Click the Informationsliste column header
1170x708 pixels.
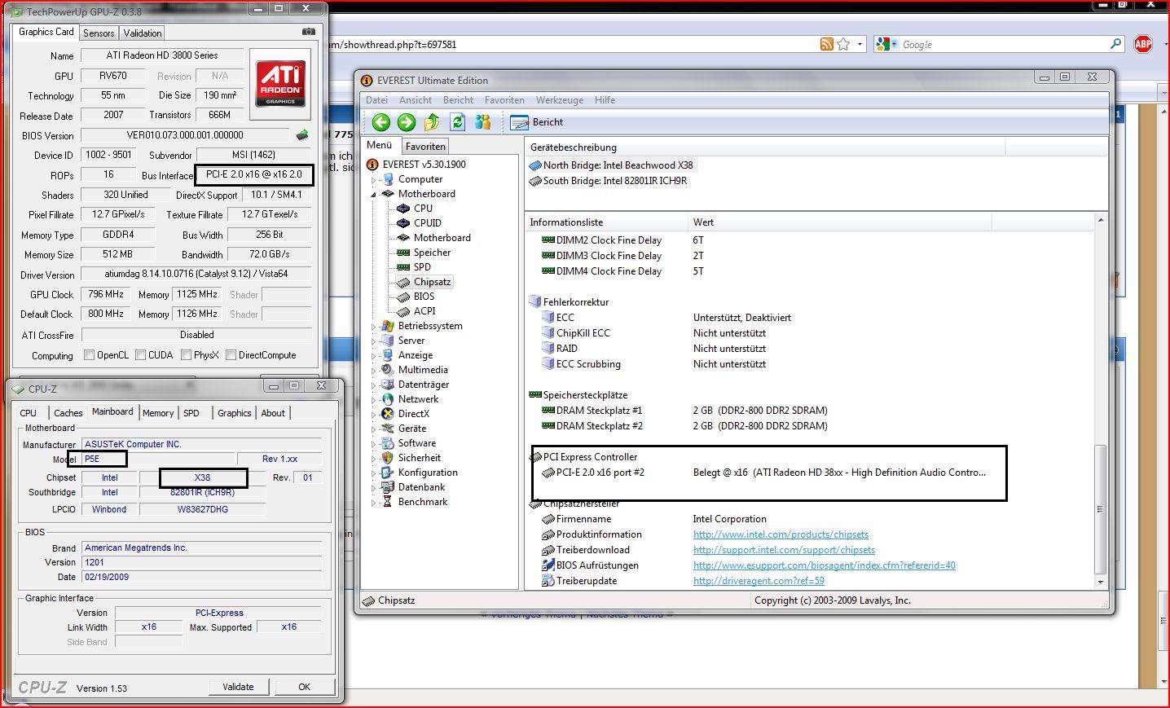(606, 222)
